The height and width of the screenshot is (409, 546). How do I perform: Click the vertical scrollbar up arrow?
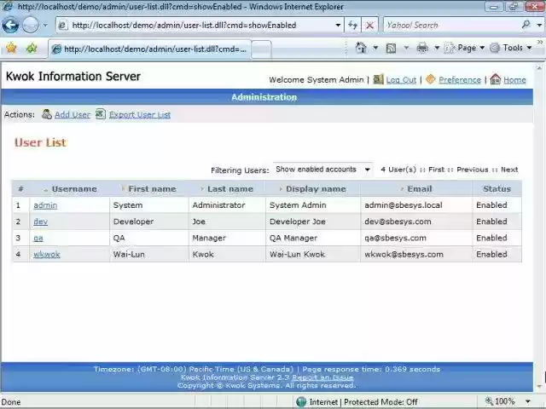pyautogui.click(x=539, y=68)
